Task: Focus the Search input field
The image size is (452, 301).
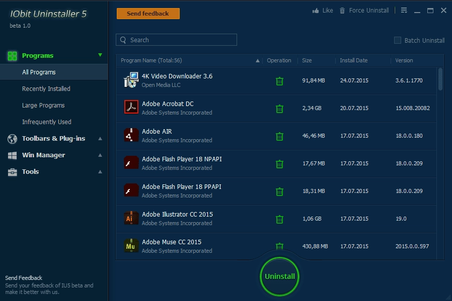Action: click(176, 40)
